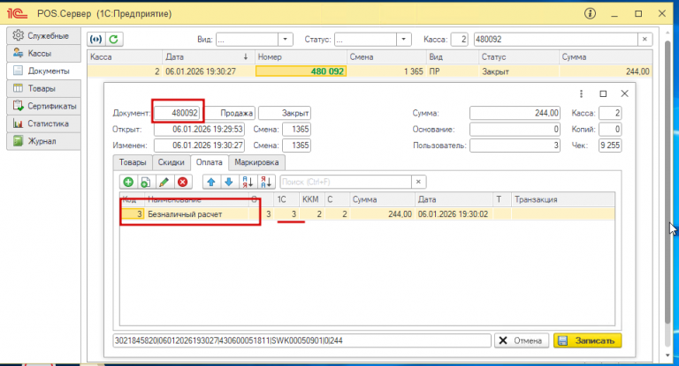Switch to the Оплата tab
This screenshot has height=366, width=679.
210,162
